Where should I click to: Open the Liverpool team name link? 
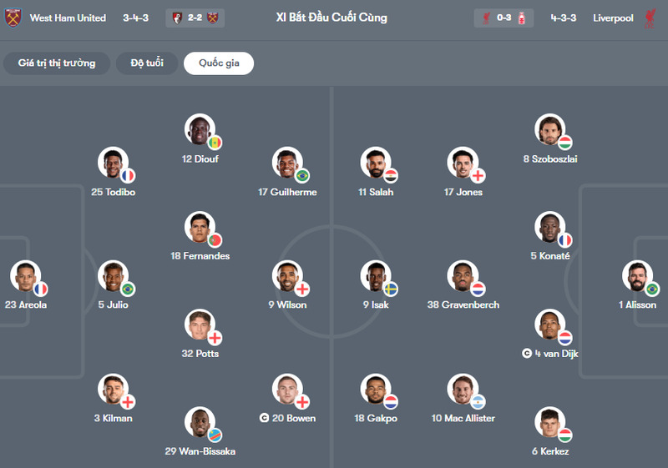(x=613, y=18)
